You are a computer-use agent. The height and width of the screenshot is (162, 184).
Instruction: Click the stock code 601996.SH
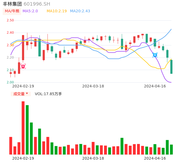37,4
